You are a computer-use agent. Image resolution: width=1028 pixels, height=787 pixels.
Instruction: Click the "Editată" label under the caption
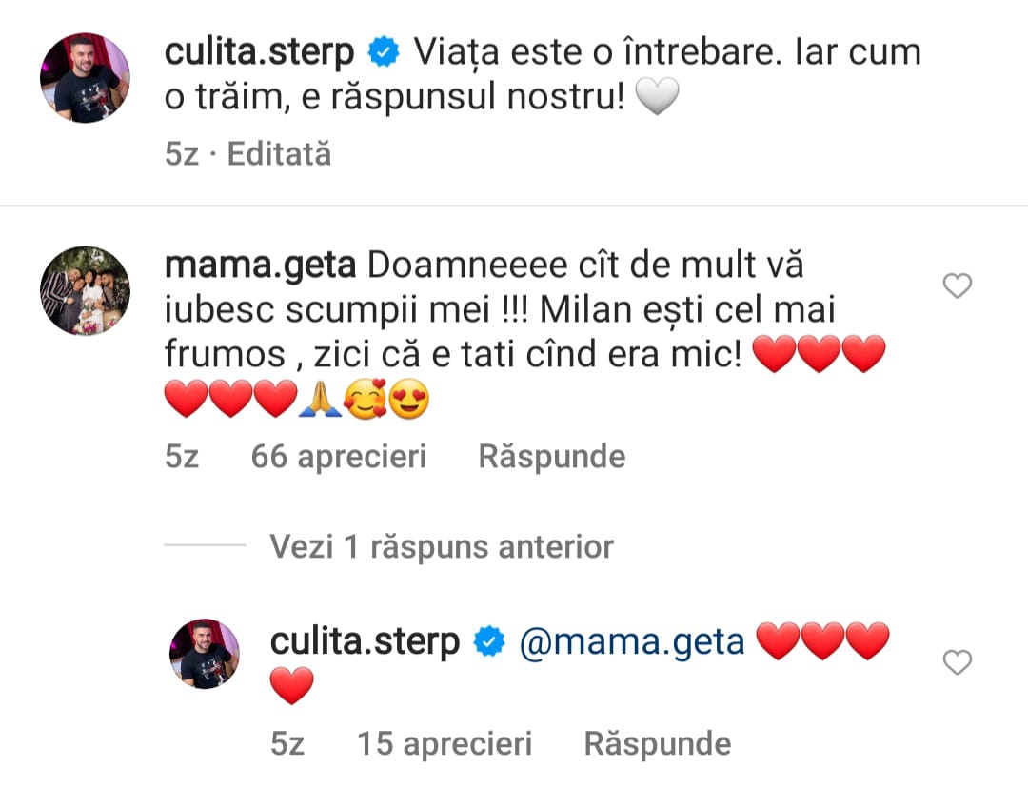tap(279, 154)
